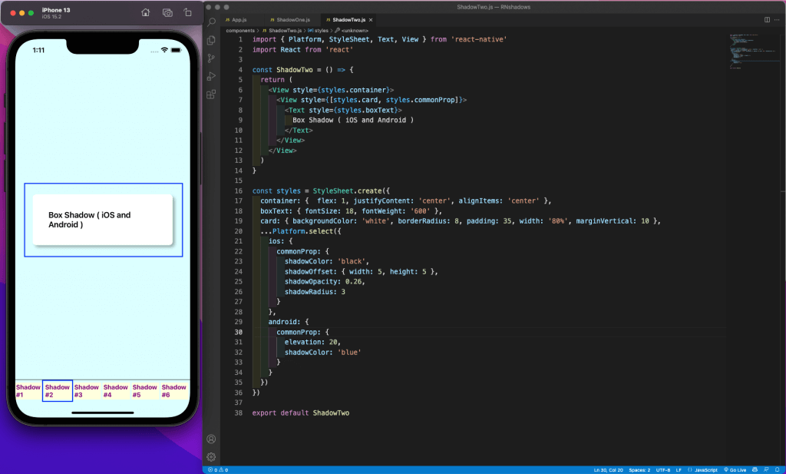The width and height of the screenshot is (786, 474).
Task: Open Run and Debug view
Action: click(212, 76)
